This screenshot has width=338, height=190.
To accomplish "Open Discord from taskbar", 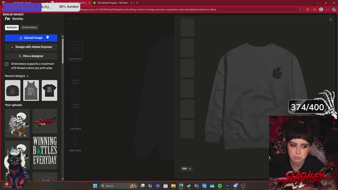I will coord(235,186).
